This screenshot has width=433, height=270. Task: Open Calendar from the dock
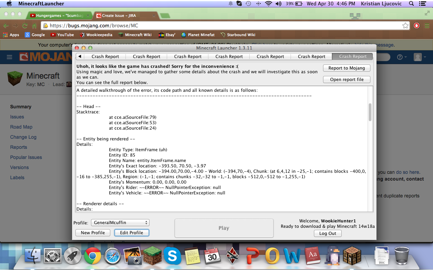[x=212, y=256]
